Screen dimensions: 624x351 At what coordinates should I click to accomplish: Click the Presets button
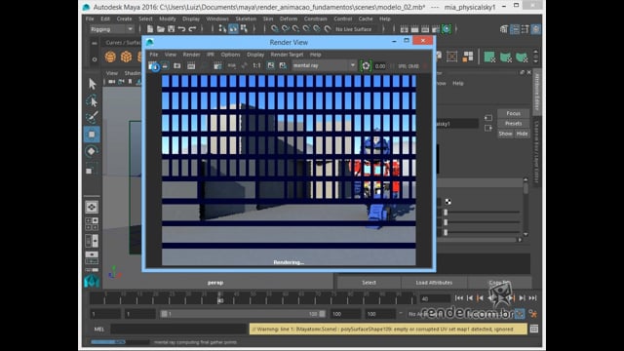(514, 124)
